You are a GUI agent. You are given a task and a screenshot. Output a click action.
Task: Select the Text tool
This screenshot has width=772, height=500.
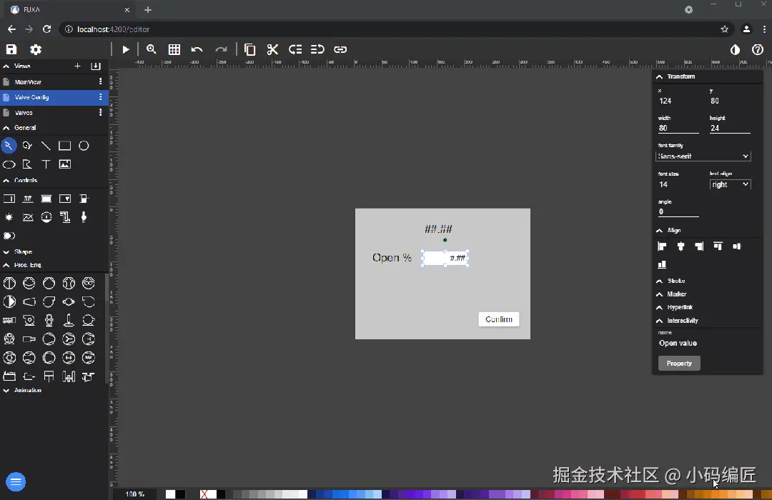click(x=46, y=164)
